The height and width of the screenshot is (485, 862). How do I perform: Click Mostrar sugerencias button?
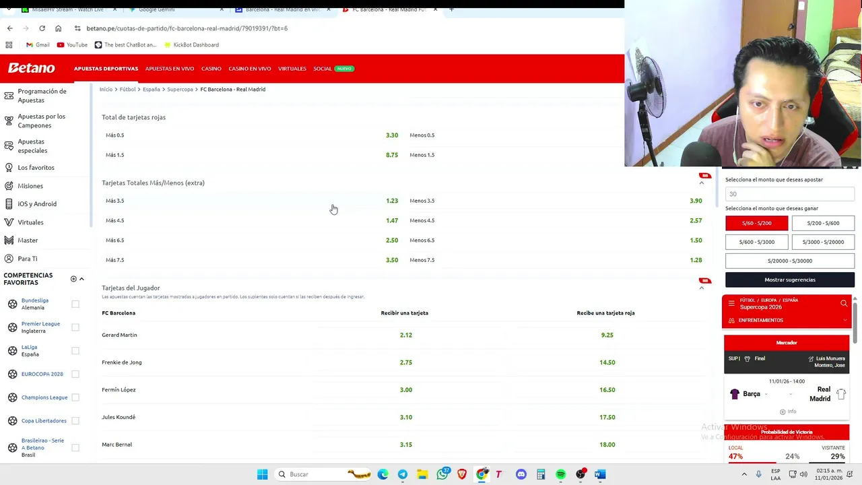click(x=790, y=280)
